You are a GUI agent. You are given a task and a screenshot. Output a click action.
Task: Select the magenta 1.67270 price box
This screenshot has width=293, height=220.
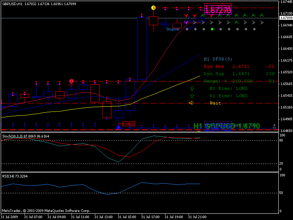point(218,9)
